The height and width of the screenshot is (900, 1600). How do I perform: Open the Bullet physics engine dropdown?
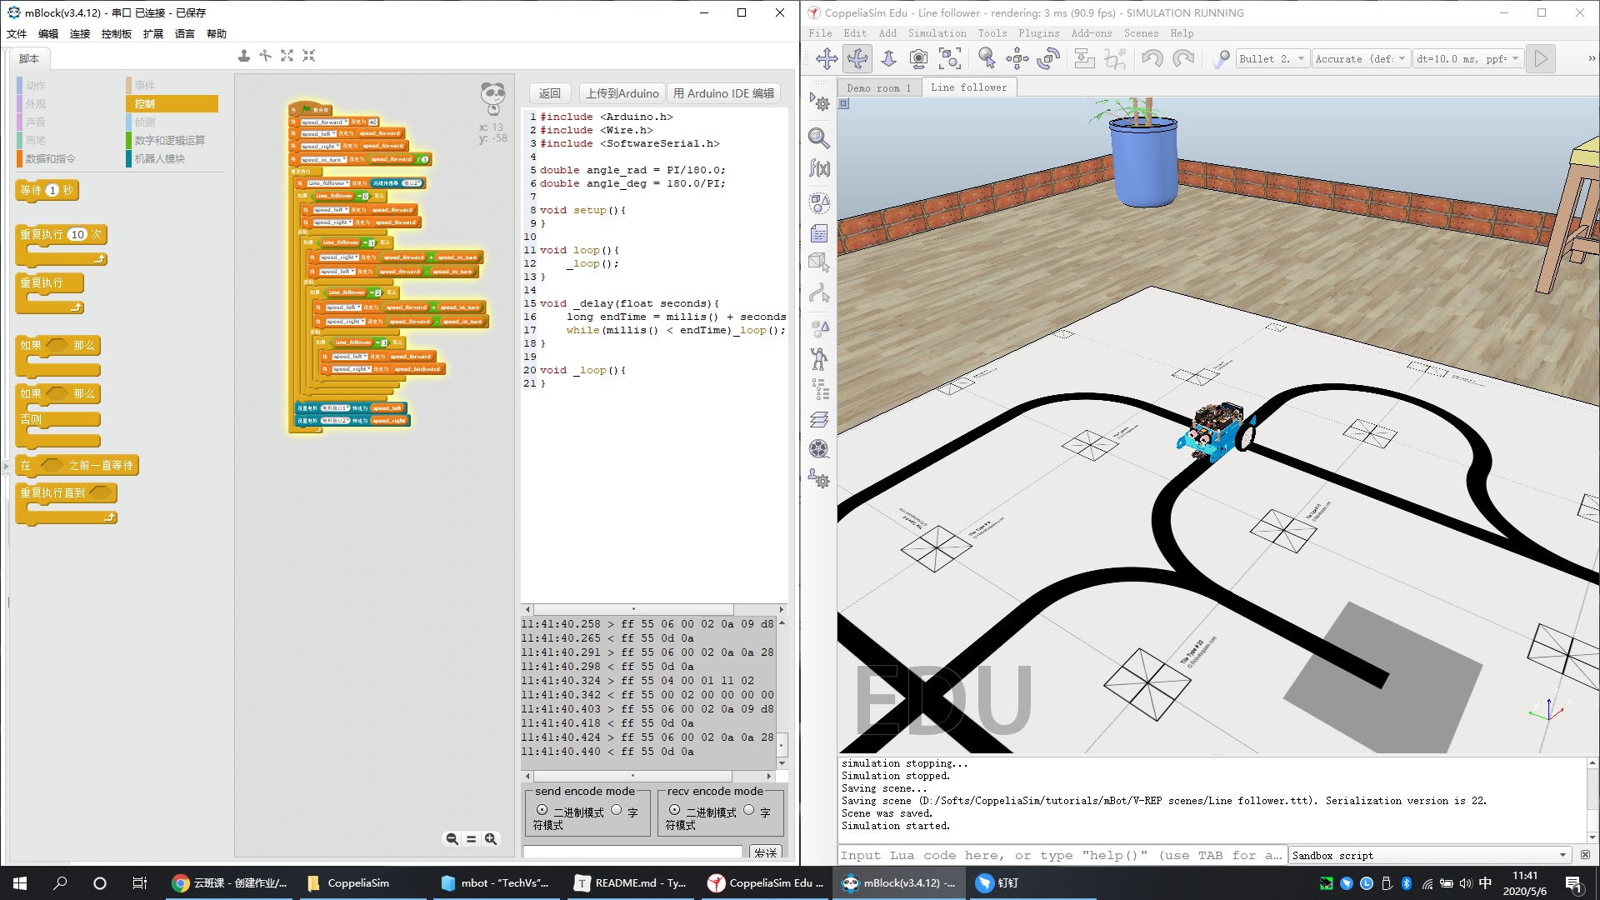coord(1272,58)
